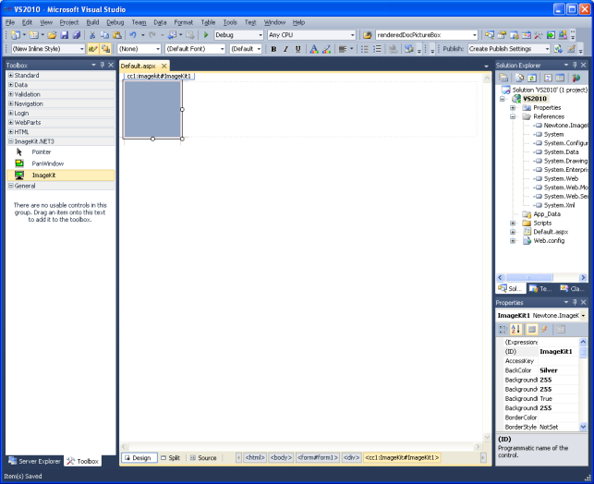Viewport: 594px width, 484px height.
Task: Click the Save All icon
Action: point(76,35)
